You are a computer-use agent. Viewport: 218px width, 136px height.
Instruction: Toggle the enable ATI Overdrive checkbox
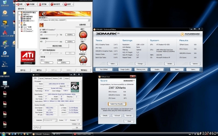pyautogui.click(x=41, y=30)
